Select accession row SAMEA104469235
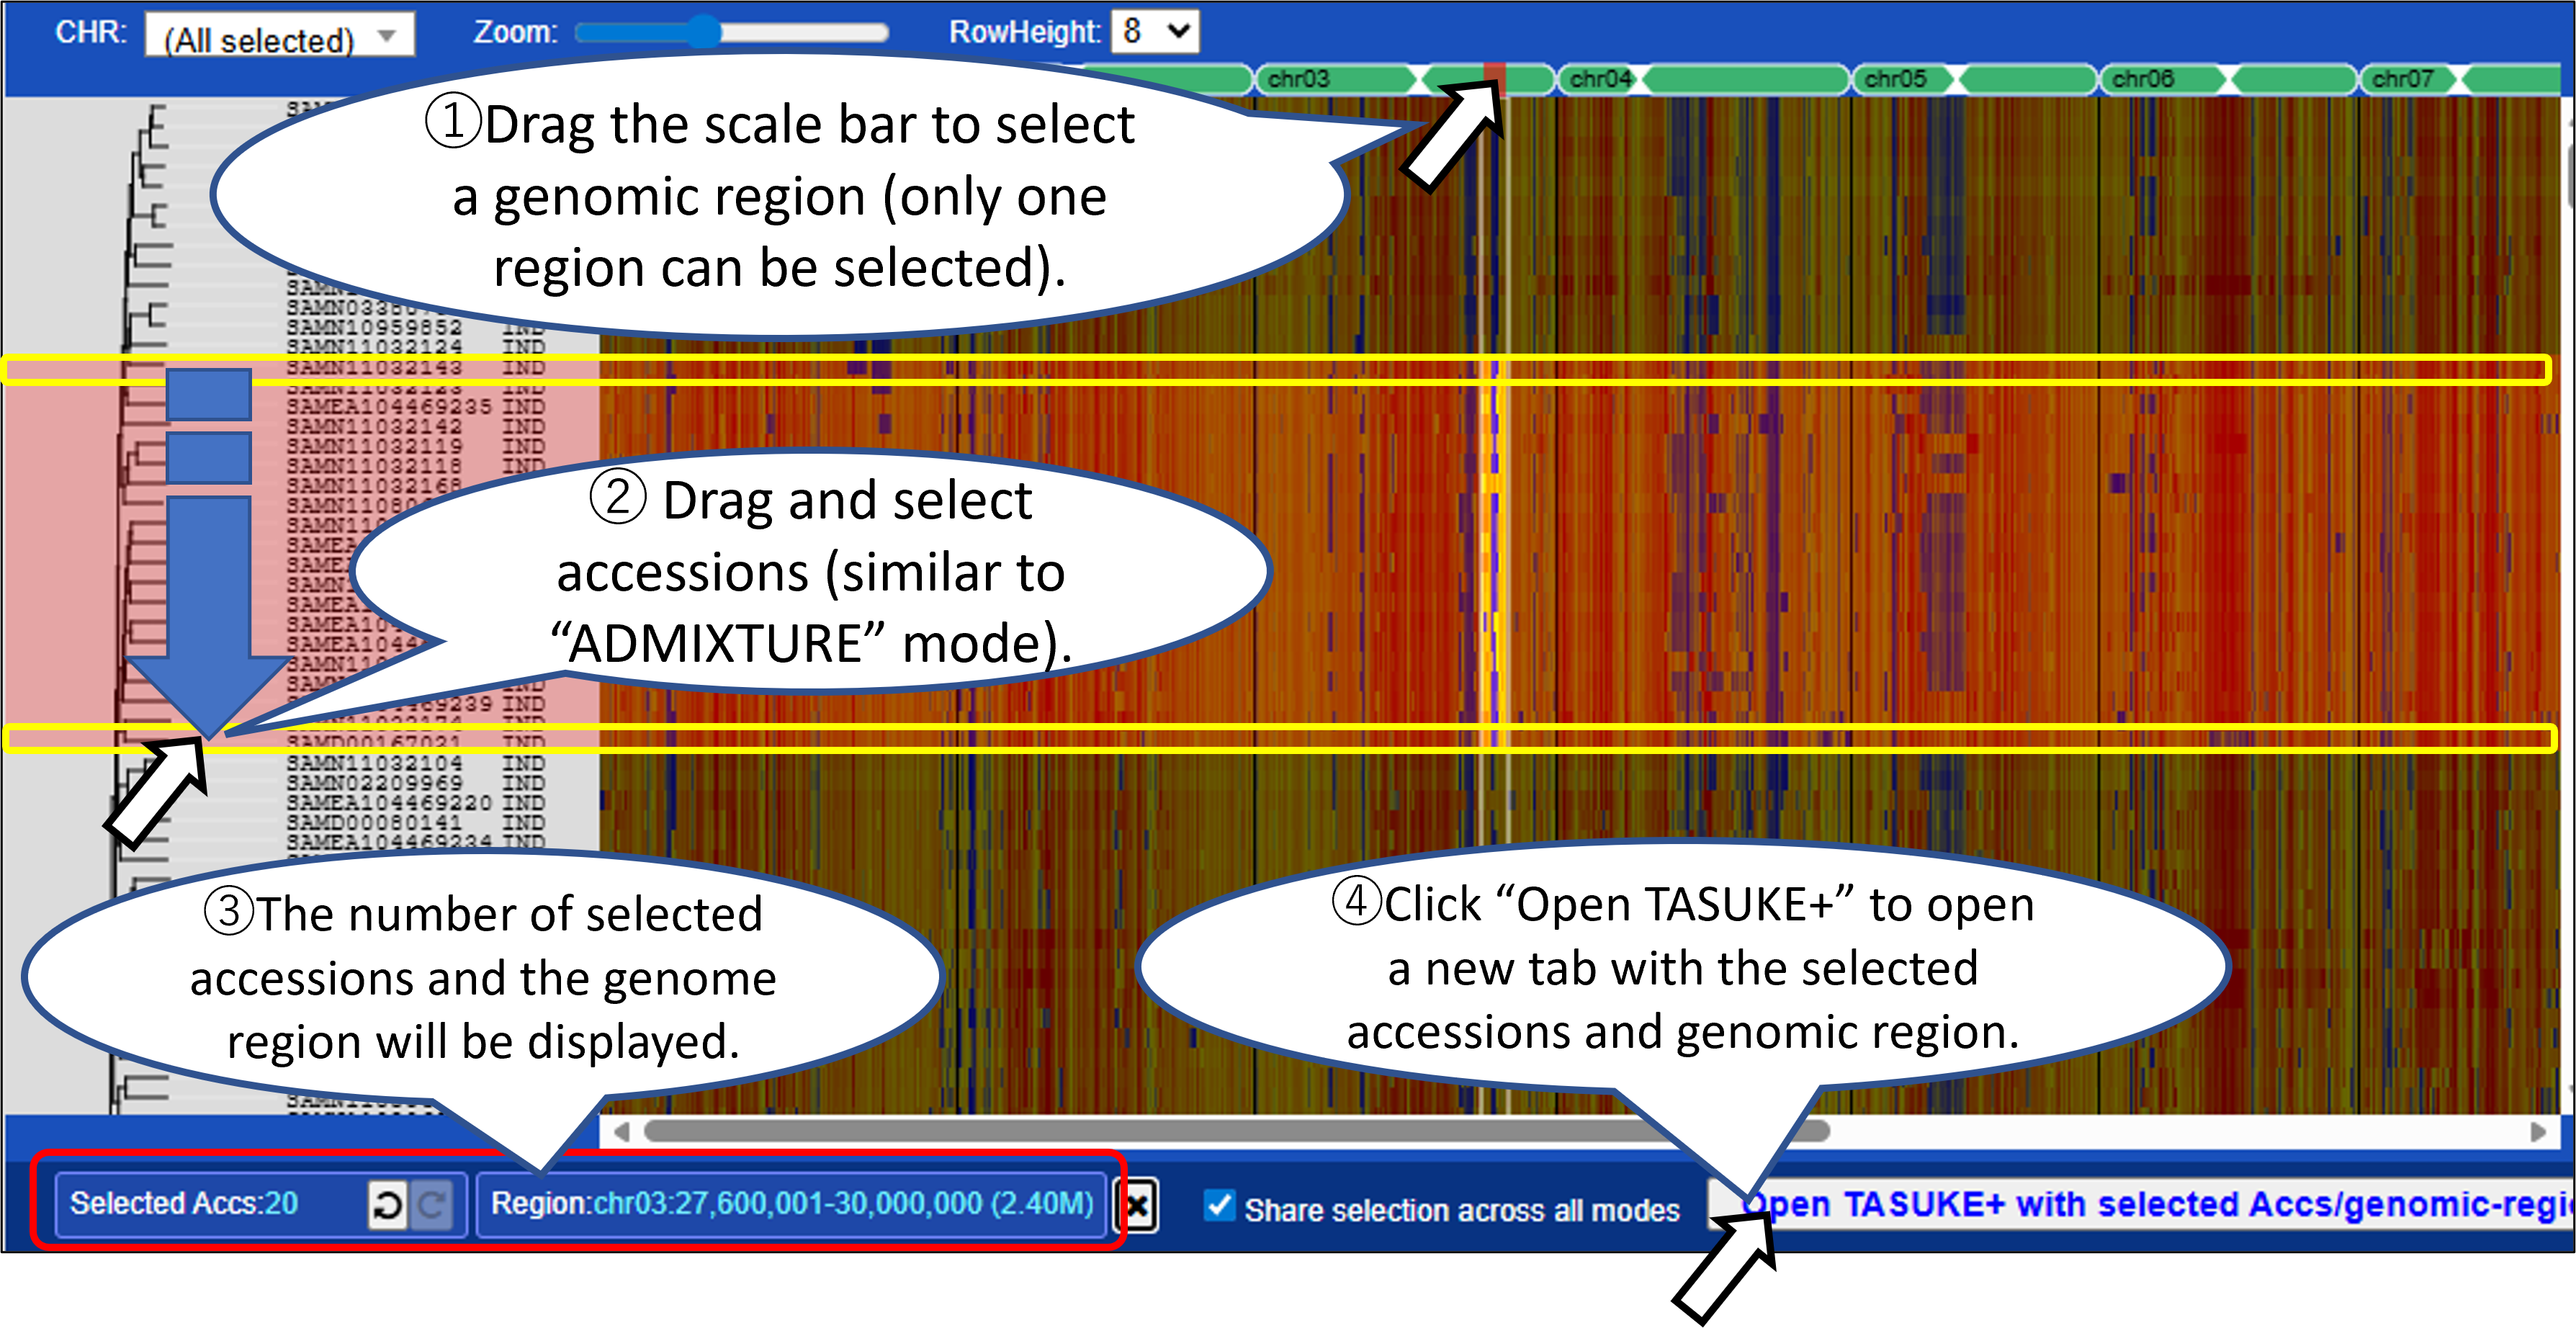The image size is (2576, 1328). click(416, 407)
